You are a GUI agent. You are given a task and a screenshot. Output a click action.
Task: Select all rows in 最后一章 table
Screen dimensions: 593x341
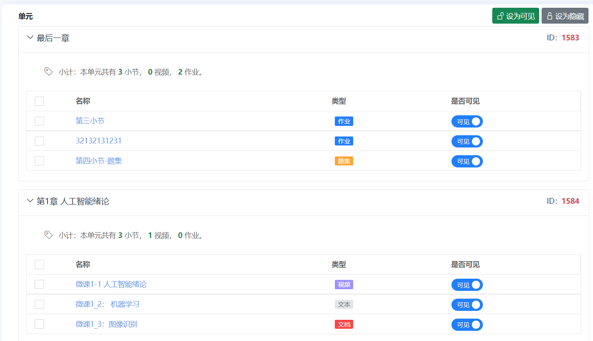(x=39, y=101)
